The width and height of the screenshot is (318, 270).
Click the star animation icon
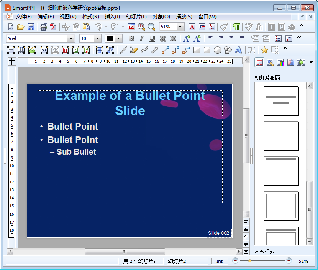point(264,50)
